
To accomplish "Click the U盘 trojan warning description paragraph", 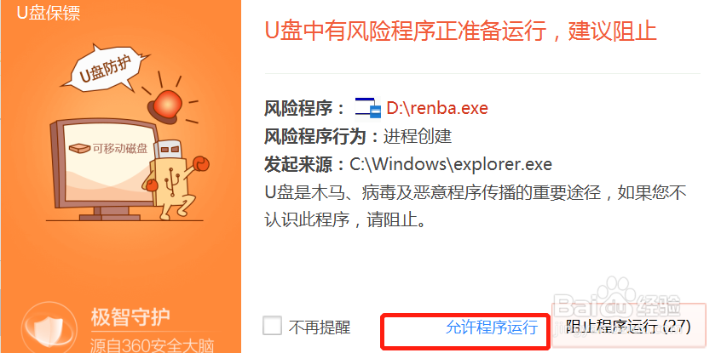I will 476,206.
